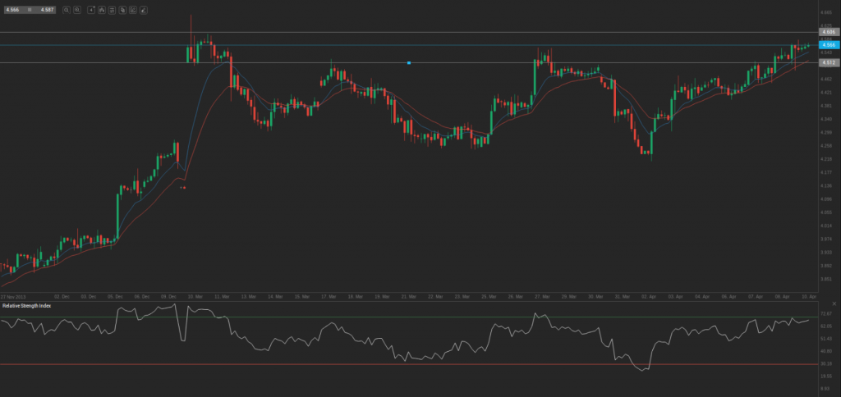Click the 27 Nov 2013 date label

(14, 296)
